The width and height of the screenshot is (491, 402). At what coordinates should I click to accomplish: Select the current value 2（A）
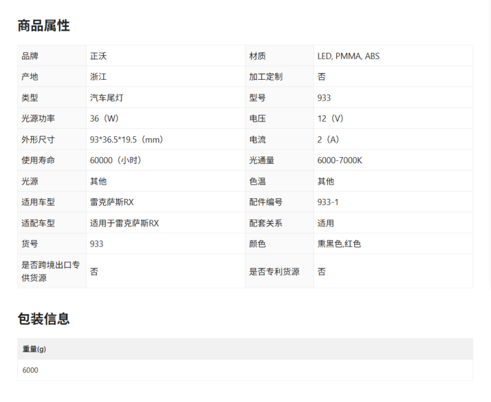pos(328,140)
